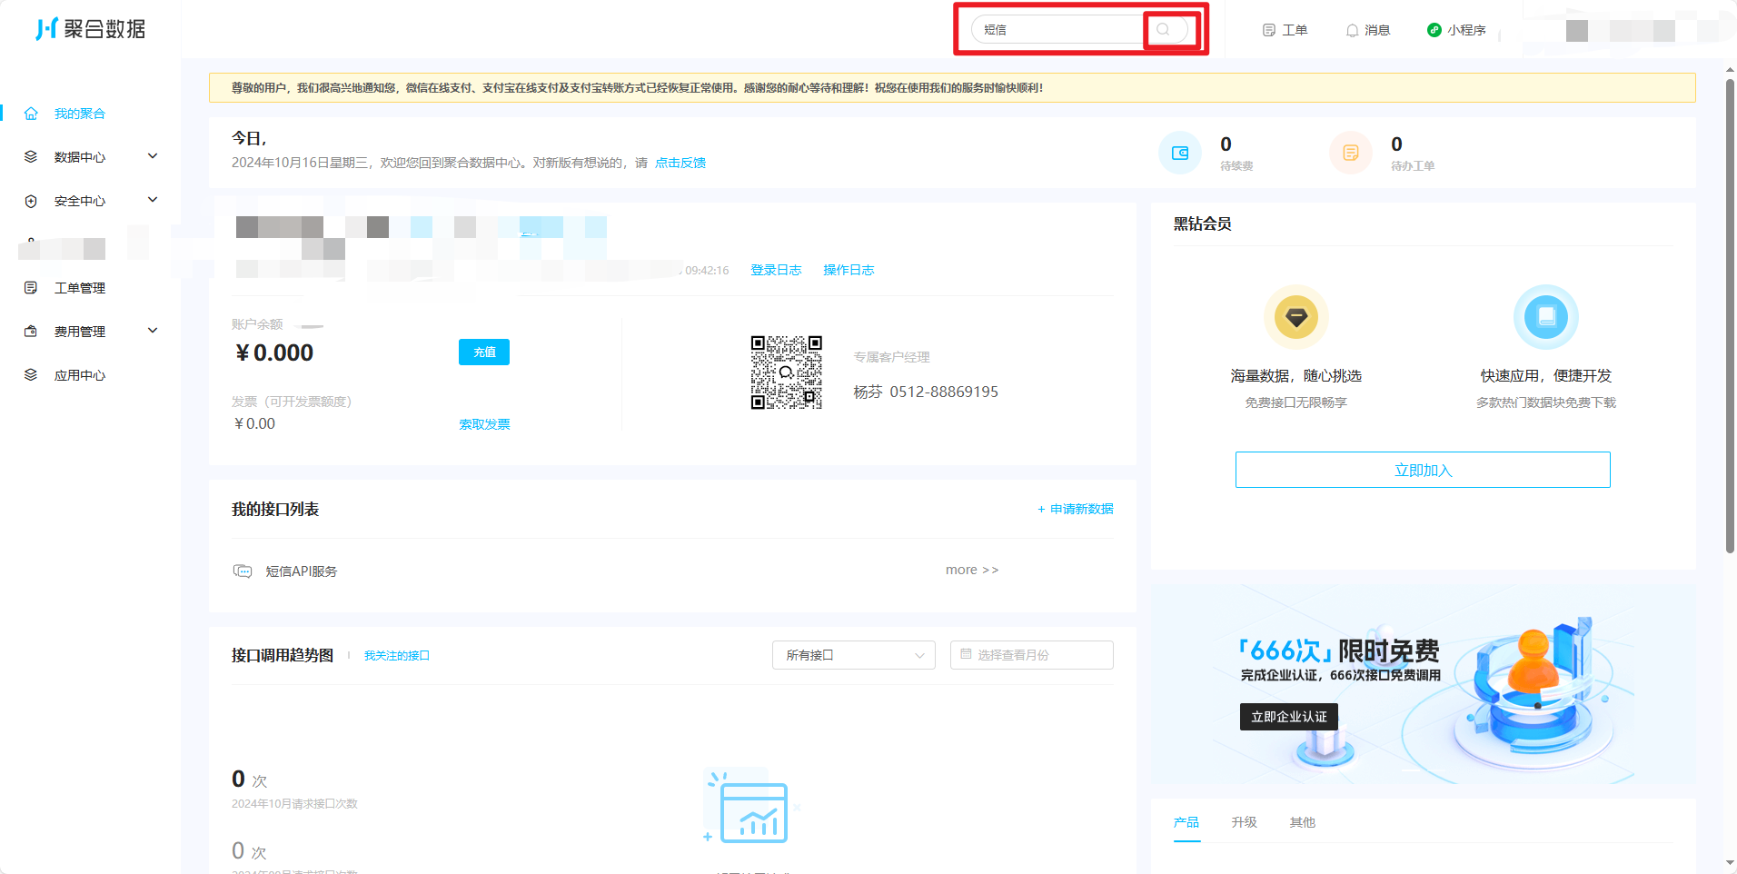Click the 安全中心 shield icon
Screen dimensions: 1737x874
point(31,201)
